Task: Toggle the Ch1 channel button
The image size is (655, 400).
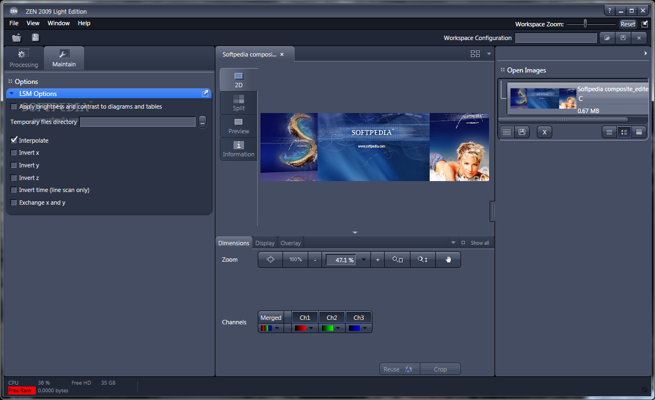Action: [305, 317]
